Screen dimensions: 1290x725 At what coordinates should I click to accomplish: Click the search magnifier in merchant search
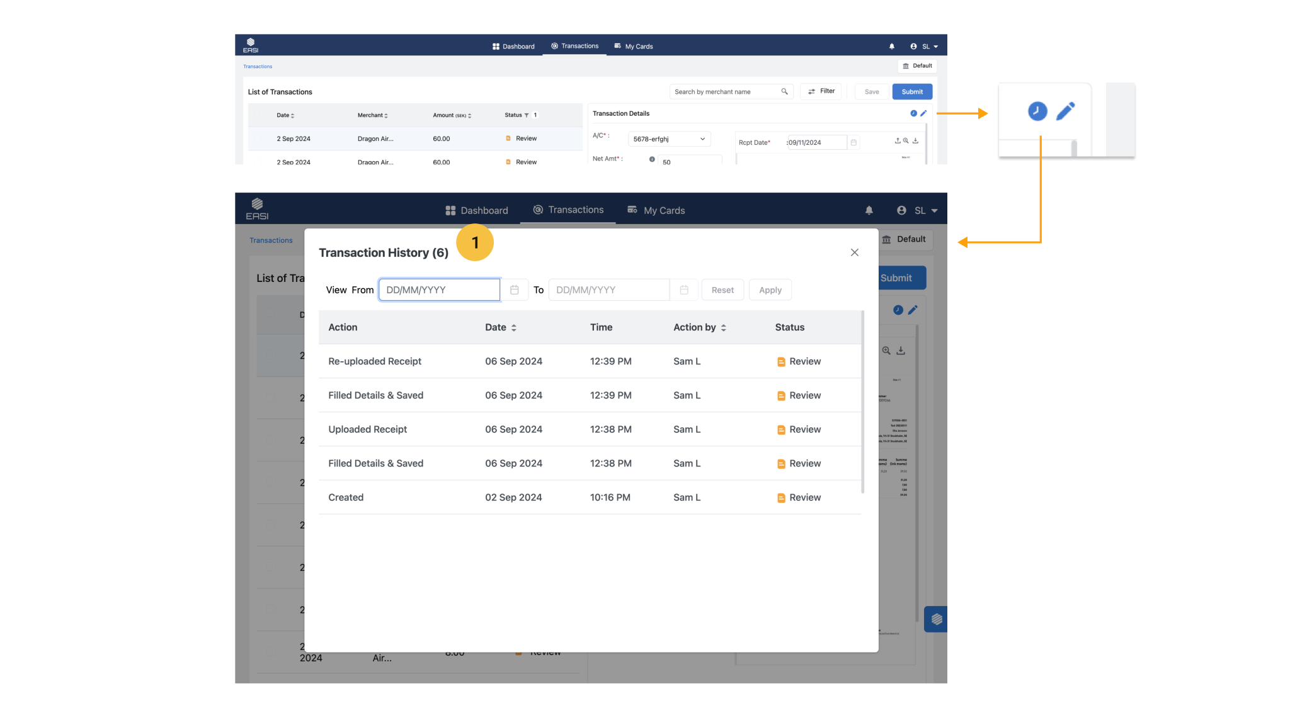pos(784,92)
